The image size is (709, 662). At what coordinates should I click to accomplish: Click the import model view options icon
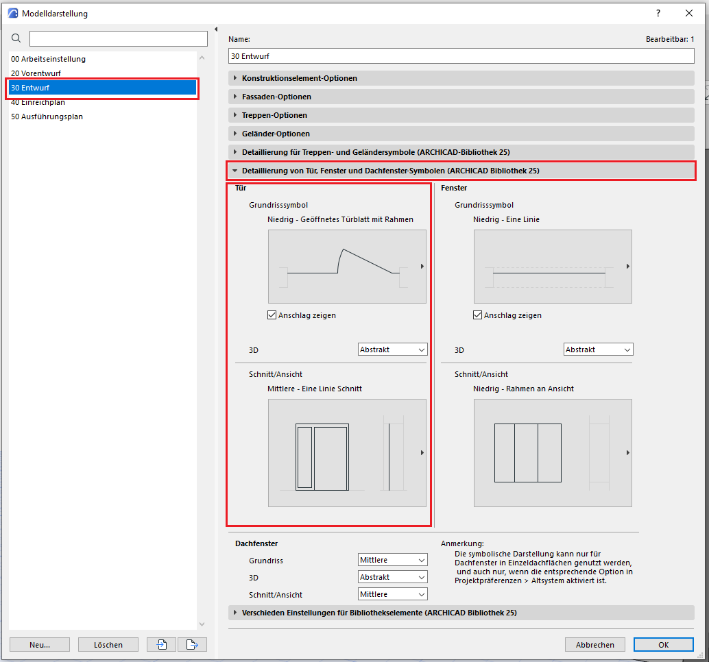point(161,644)
